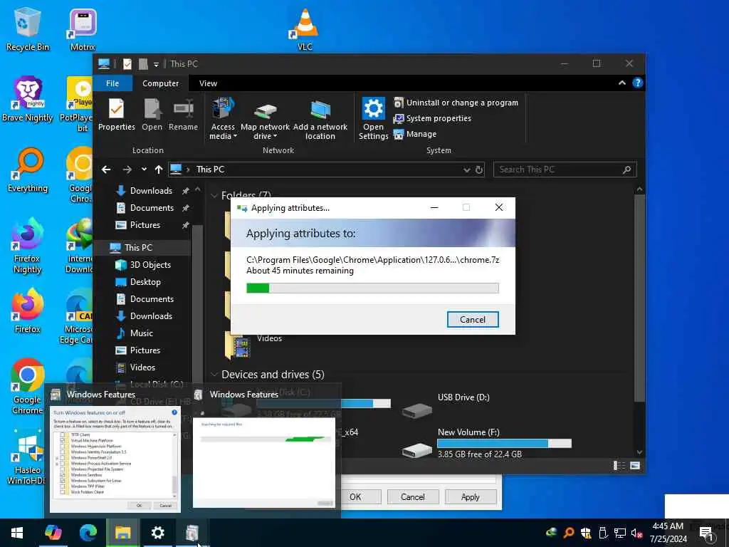Select the Windows Features list thumbnail preview
The height and width of the screenshot is (547, 729).
115,459
